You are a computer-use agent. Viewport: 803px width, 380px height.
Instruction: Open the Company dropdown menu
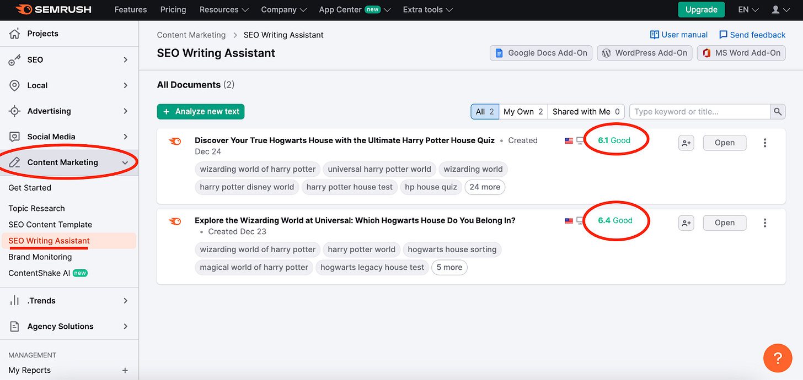click(x=283, y=9)
